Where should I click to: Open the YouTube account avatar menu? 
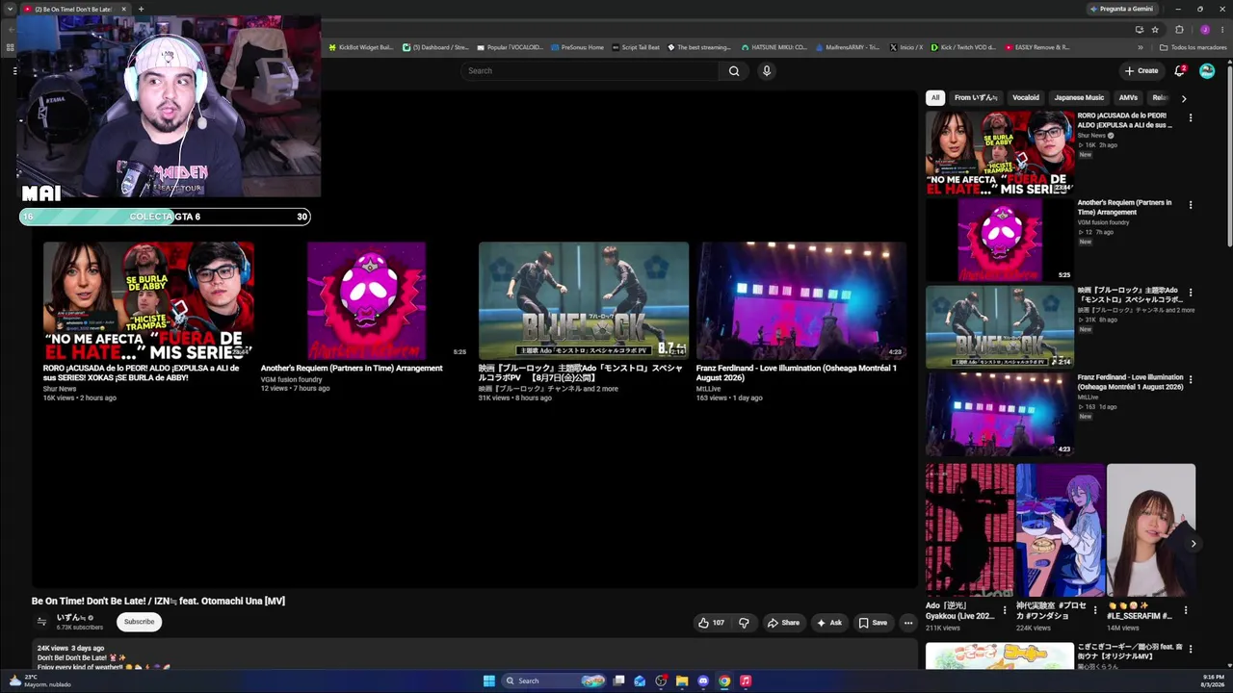point(1207,70)
